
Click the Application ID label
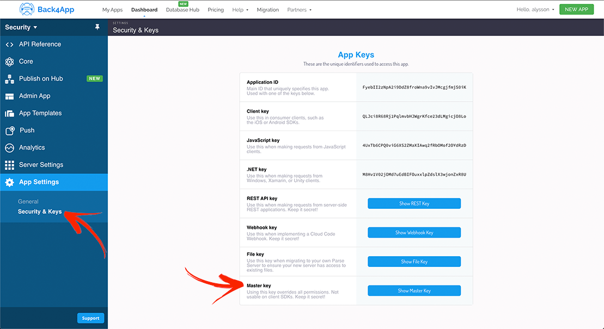(263, 82)
